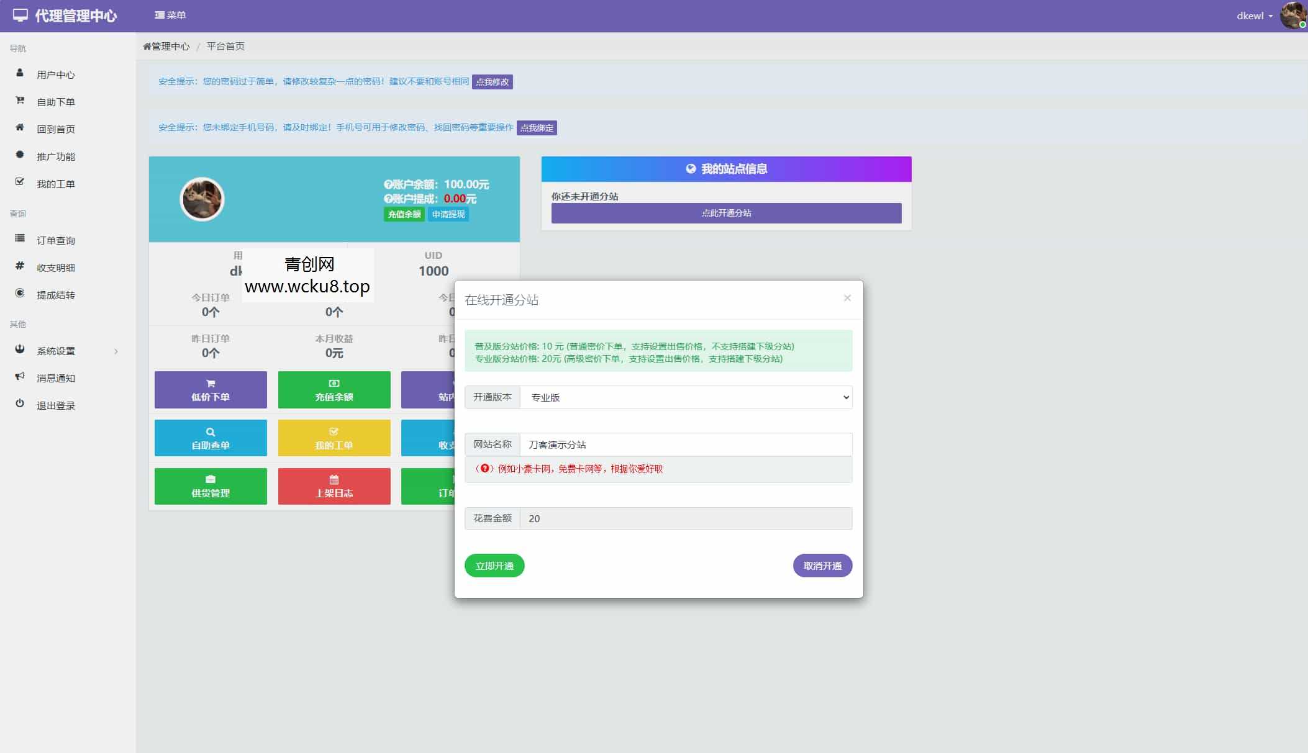The height and width of the screenshot is (753, 1308).
Task: Click the user center person icon
Action: tap(20, 73)
